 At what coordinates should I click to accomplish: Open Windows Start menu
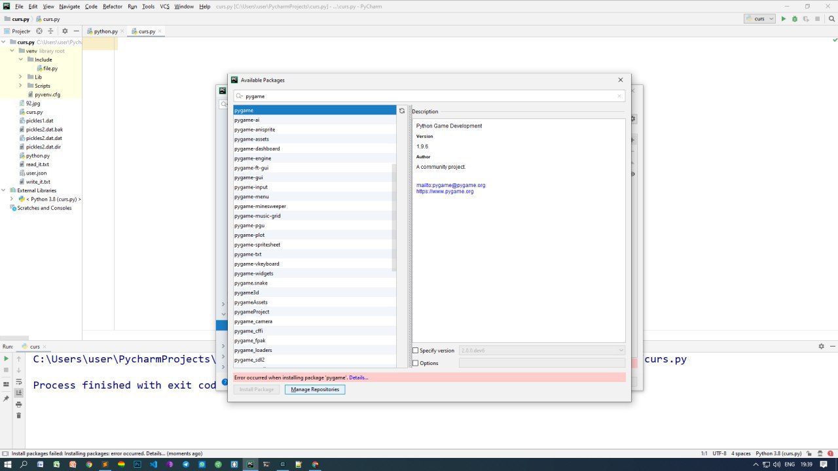8,464
